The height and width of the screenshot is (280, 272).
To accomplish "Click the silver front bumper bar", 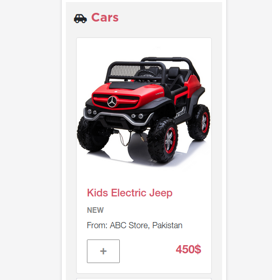I will tap(118, 118).
